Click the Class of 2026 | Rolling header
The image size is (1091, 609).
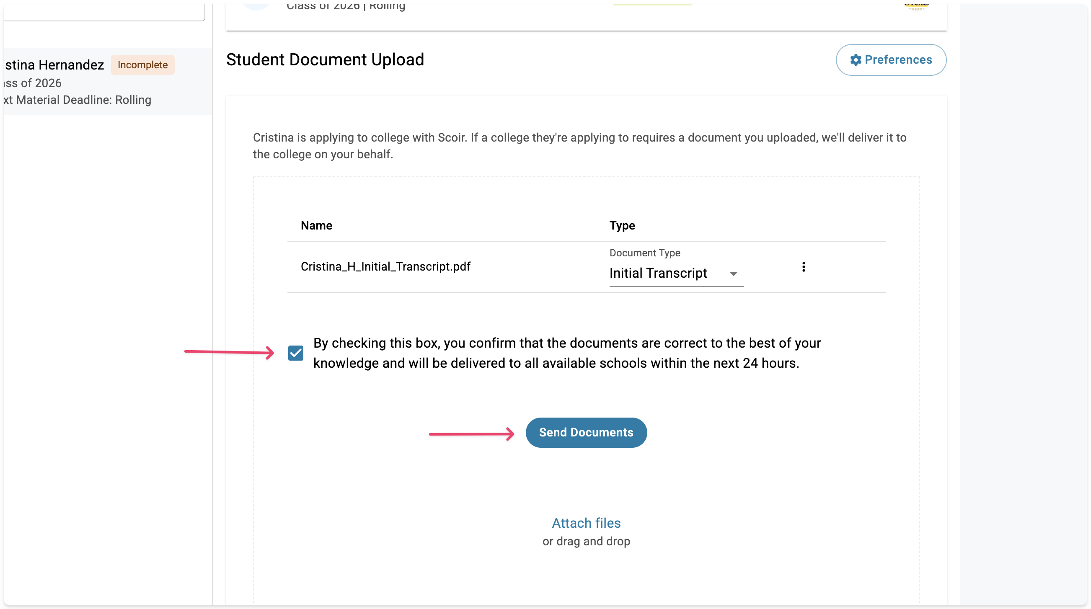click(346, 6)
